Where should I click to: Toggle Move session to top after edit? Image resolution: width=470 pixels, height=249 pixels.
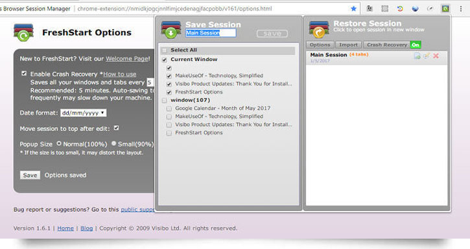pos(116,128)
